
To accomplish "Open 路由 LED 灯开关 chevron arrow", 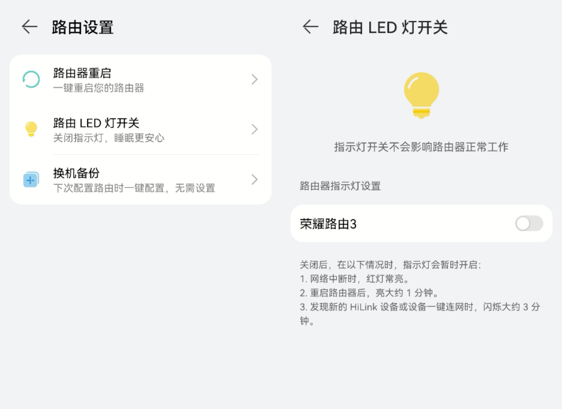I will pos(254,129).
